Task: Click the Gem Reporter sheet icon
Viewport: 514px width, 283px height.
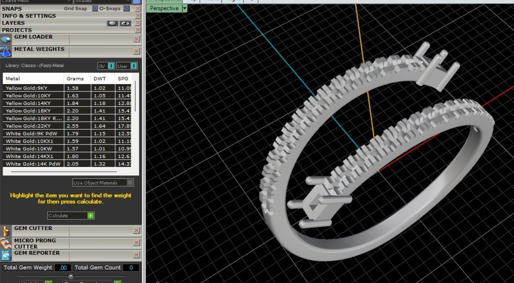Action: (6, 255)
